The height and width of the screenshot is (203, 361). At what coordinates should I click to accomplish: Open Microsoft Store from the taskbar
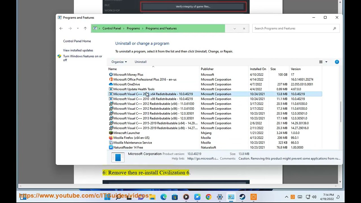tap(175, 197)
